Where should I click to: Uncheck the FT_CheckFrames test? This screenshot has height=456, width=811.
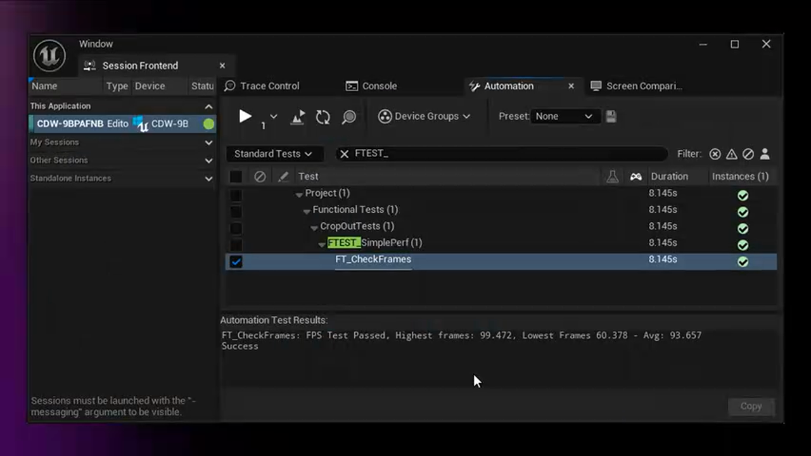pos(236,261)
